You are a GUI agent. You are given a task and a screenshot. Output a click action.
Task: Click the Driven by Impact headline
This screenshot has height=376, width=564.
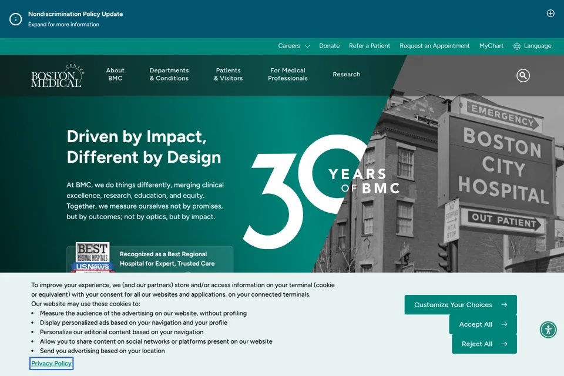coord(144,147)
